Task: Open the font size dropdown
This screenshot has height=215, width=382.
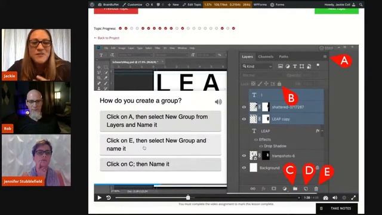Action: 206,55
